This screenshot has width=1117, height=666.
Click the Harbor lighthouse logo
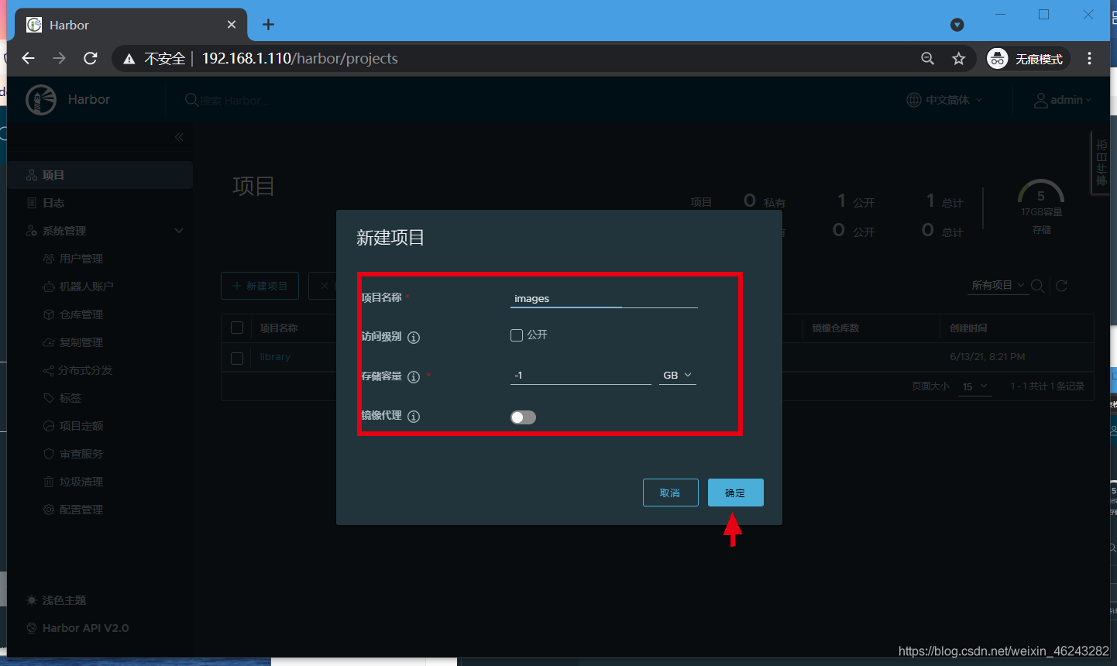coord(41,100)
